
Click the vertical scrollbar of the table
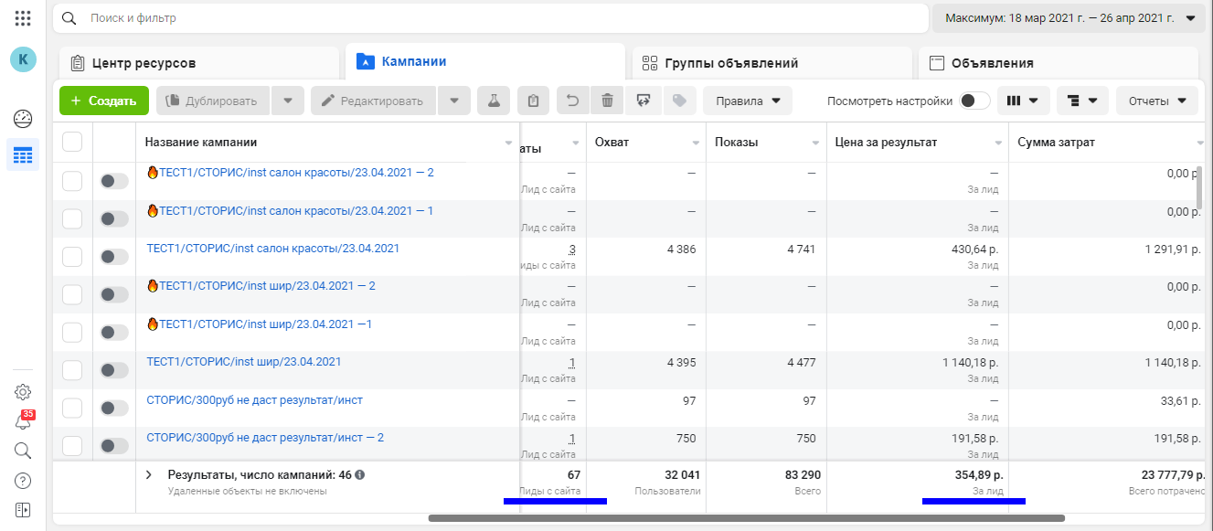tap(1197, 186)
